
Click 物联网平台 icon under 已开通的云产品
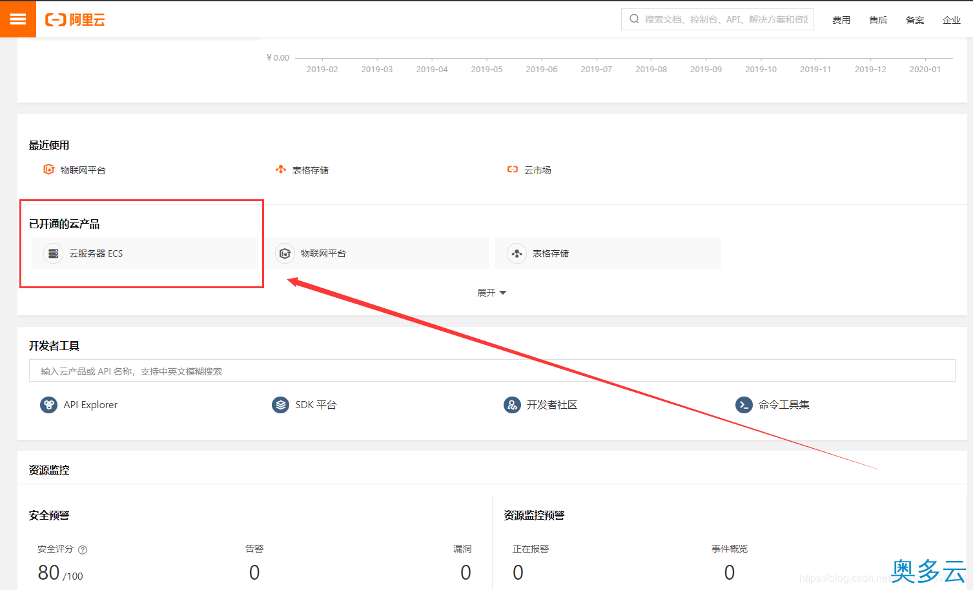coord(285,253)
